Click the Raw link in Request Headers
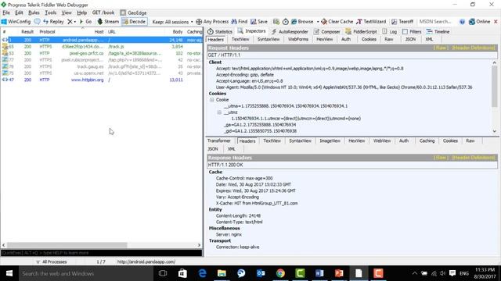Viewport: 501px width, 281px height. coord(441,48)
